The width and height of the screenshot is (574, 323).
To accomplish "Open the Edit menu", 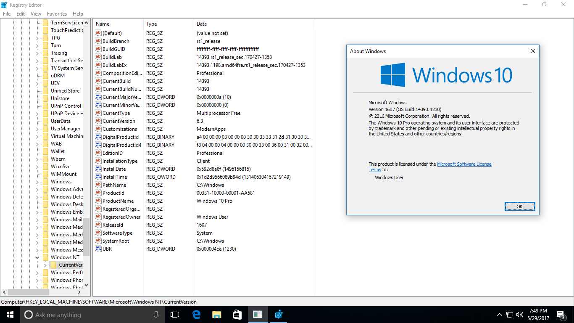I will tap(21, 14).
